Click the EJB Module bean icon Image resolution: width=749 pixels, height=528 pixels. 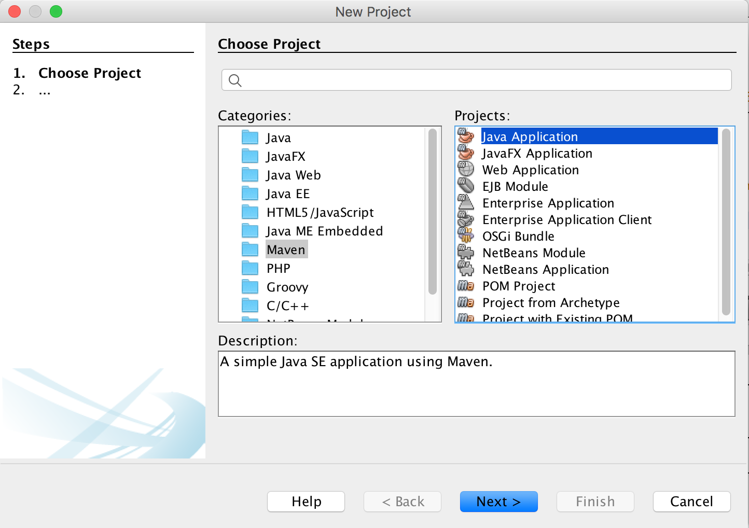click(466, 186)
